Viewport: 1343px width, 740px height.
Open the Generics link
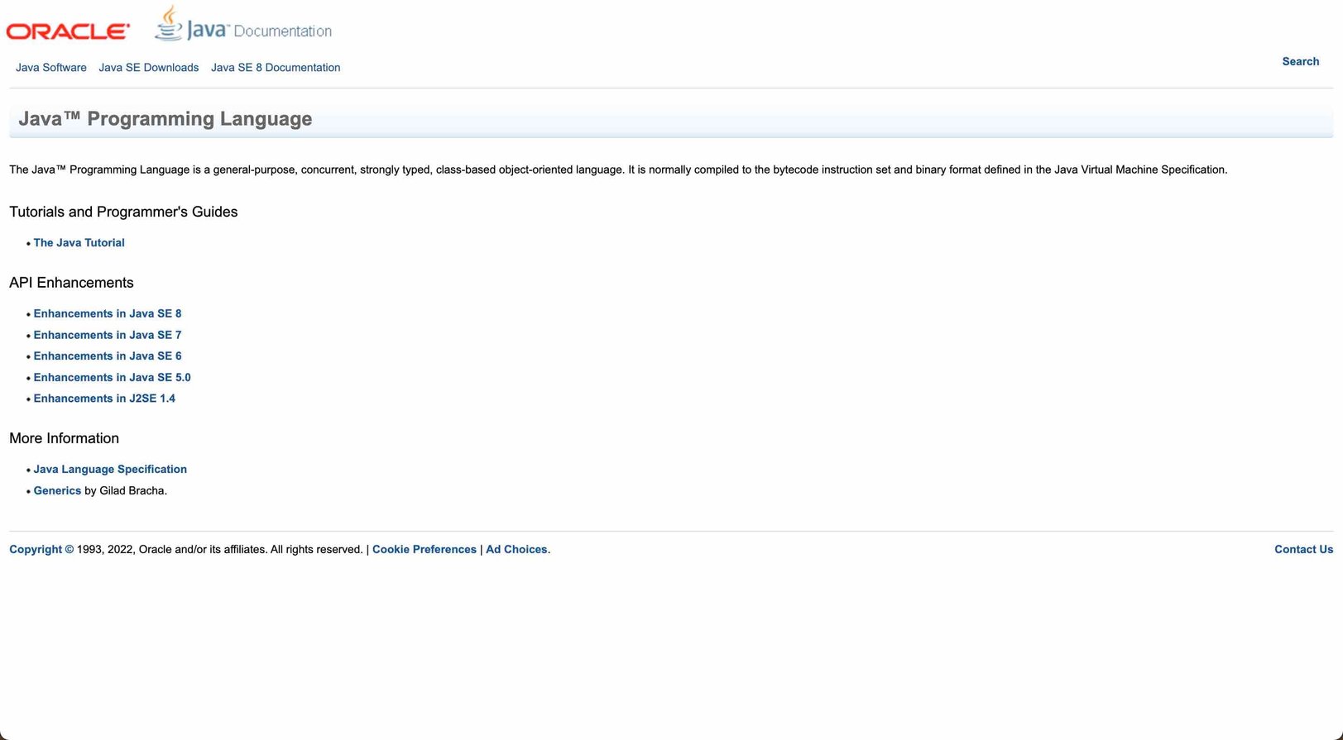click(57, 491)
